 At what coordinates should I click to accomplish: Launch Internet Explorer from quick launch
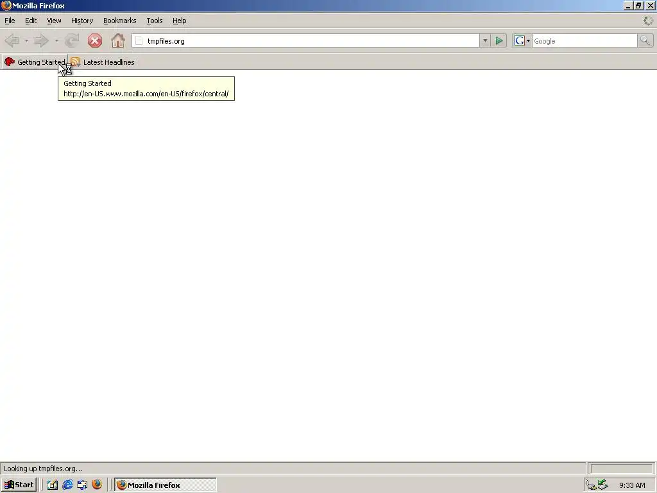point(67,485)
